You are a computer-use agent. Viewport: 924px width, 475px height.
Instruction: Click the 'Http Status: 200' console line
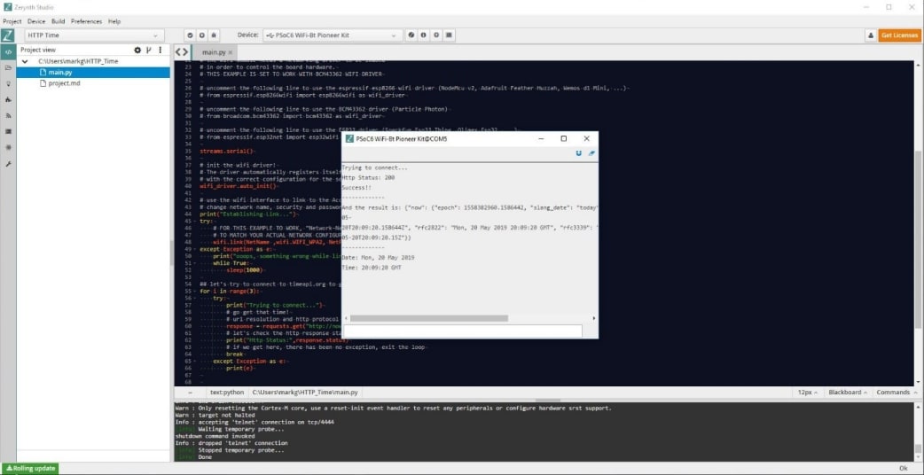click(368, 177)
